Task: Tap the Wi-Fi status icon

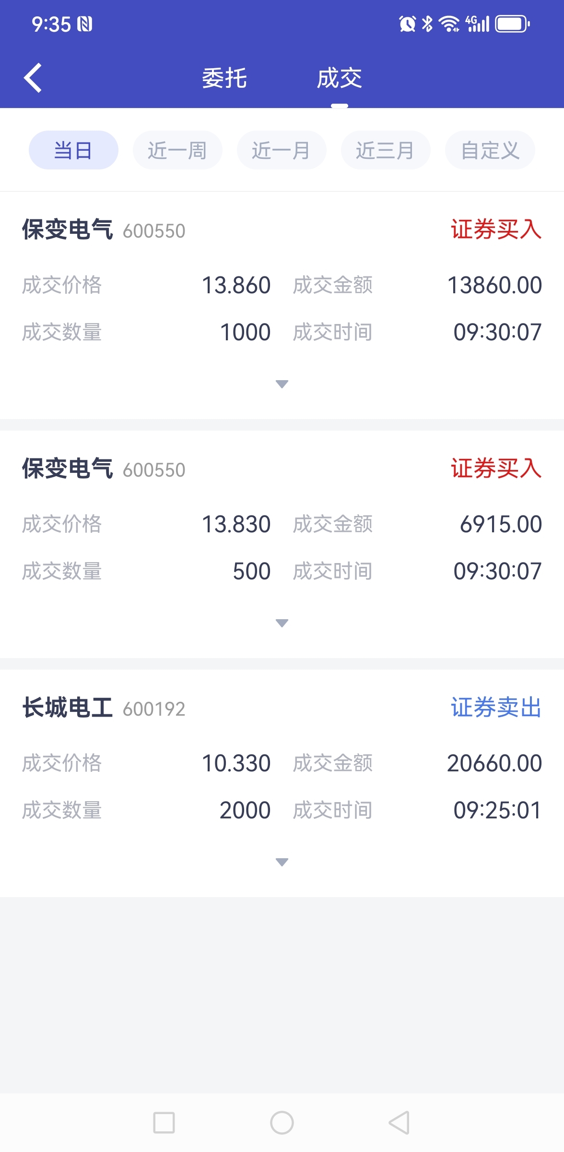Action: tap(449, 24)
